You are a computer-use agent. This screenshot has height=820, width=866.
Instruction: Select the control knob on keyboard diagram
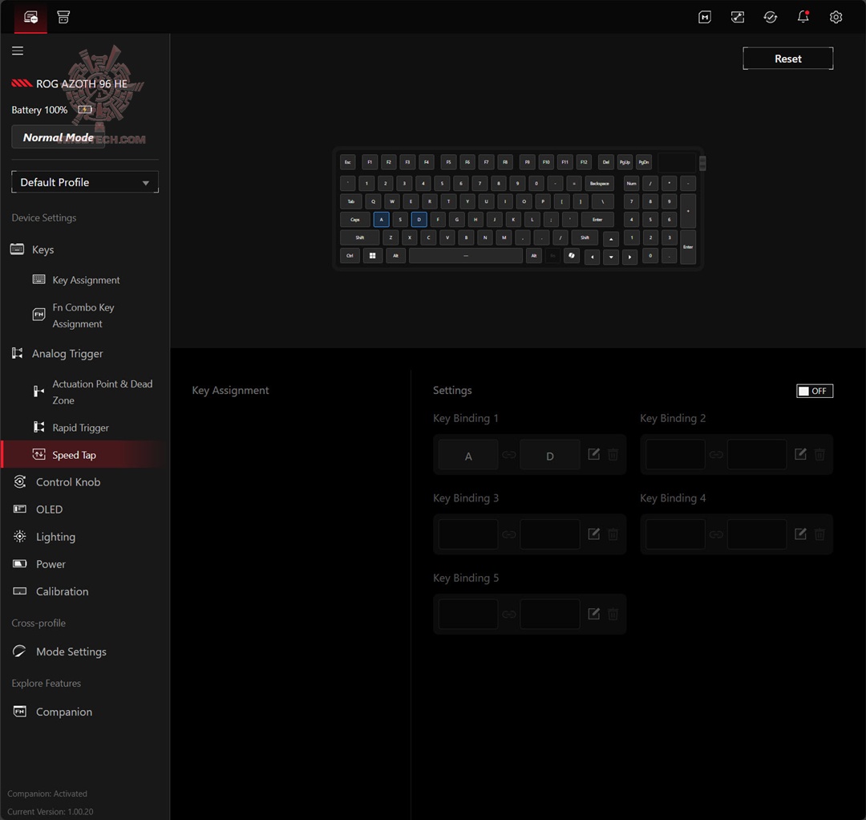(702, 163)
